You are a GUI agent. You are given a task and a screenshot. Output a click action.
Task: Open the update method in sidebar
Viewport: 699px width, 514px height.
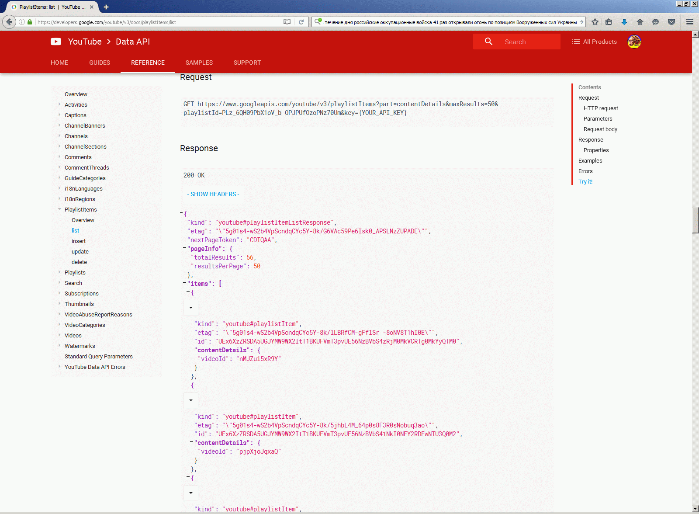click(x=80, y=251)
